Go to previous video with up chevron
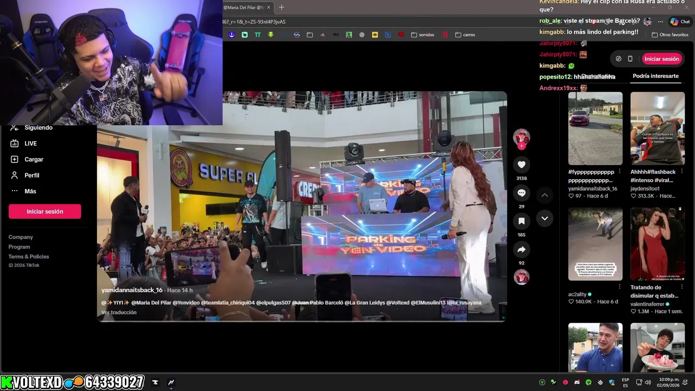 pyautogui.click(x=545, y=195)
